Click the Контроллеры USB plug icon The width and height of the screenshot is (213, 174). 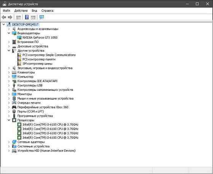pyautogui.click(x=14, y=85)
